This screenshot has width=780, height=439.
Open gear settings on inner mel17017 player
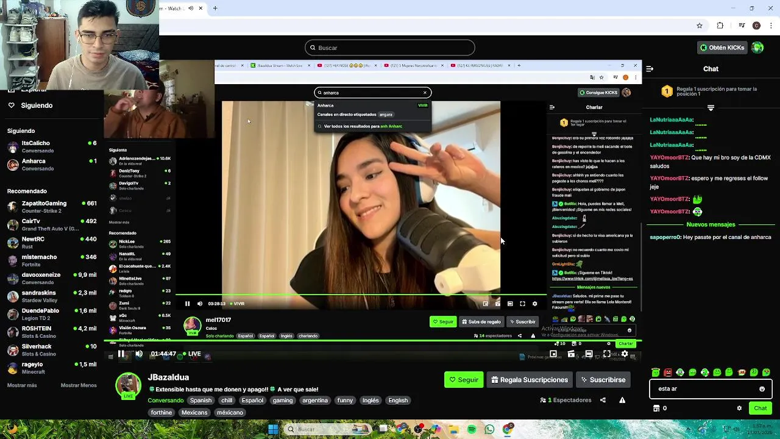pos(534,304)
